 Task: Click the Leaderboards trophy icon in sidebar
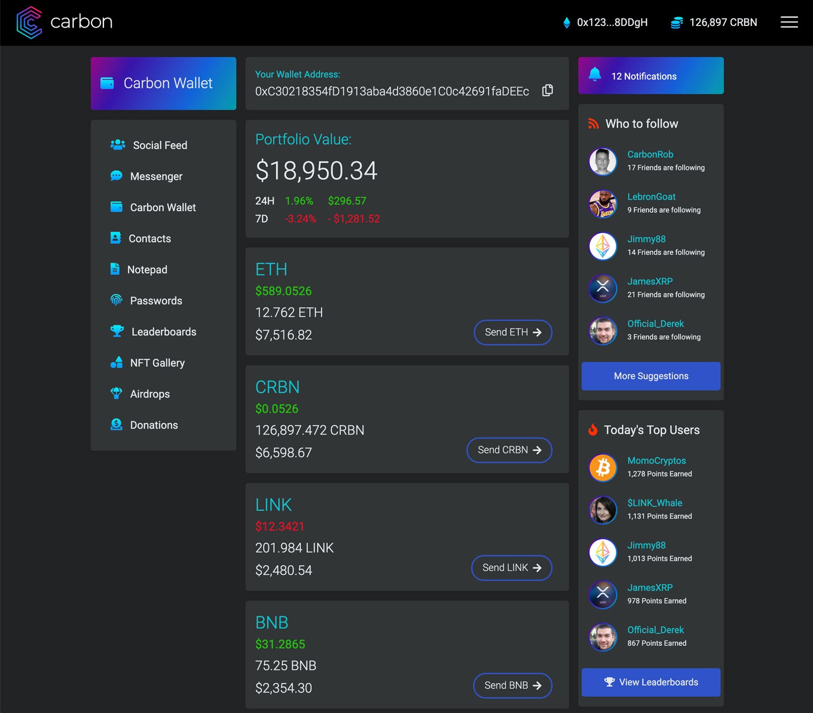pyautogui.click(x=117, y=331)
